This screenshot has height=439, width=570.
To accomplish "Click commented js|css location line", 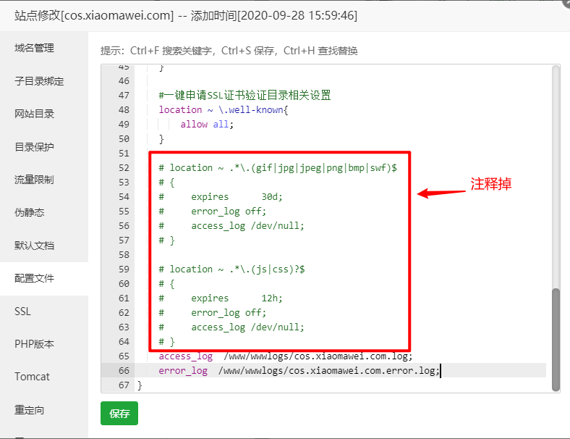I will [x=231, y=269].
